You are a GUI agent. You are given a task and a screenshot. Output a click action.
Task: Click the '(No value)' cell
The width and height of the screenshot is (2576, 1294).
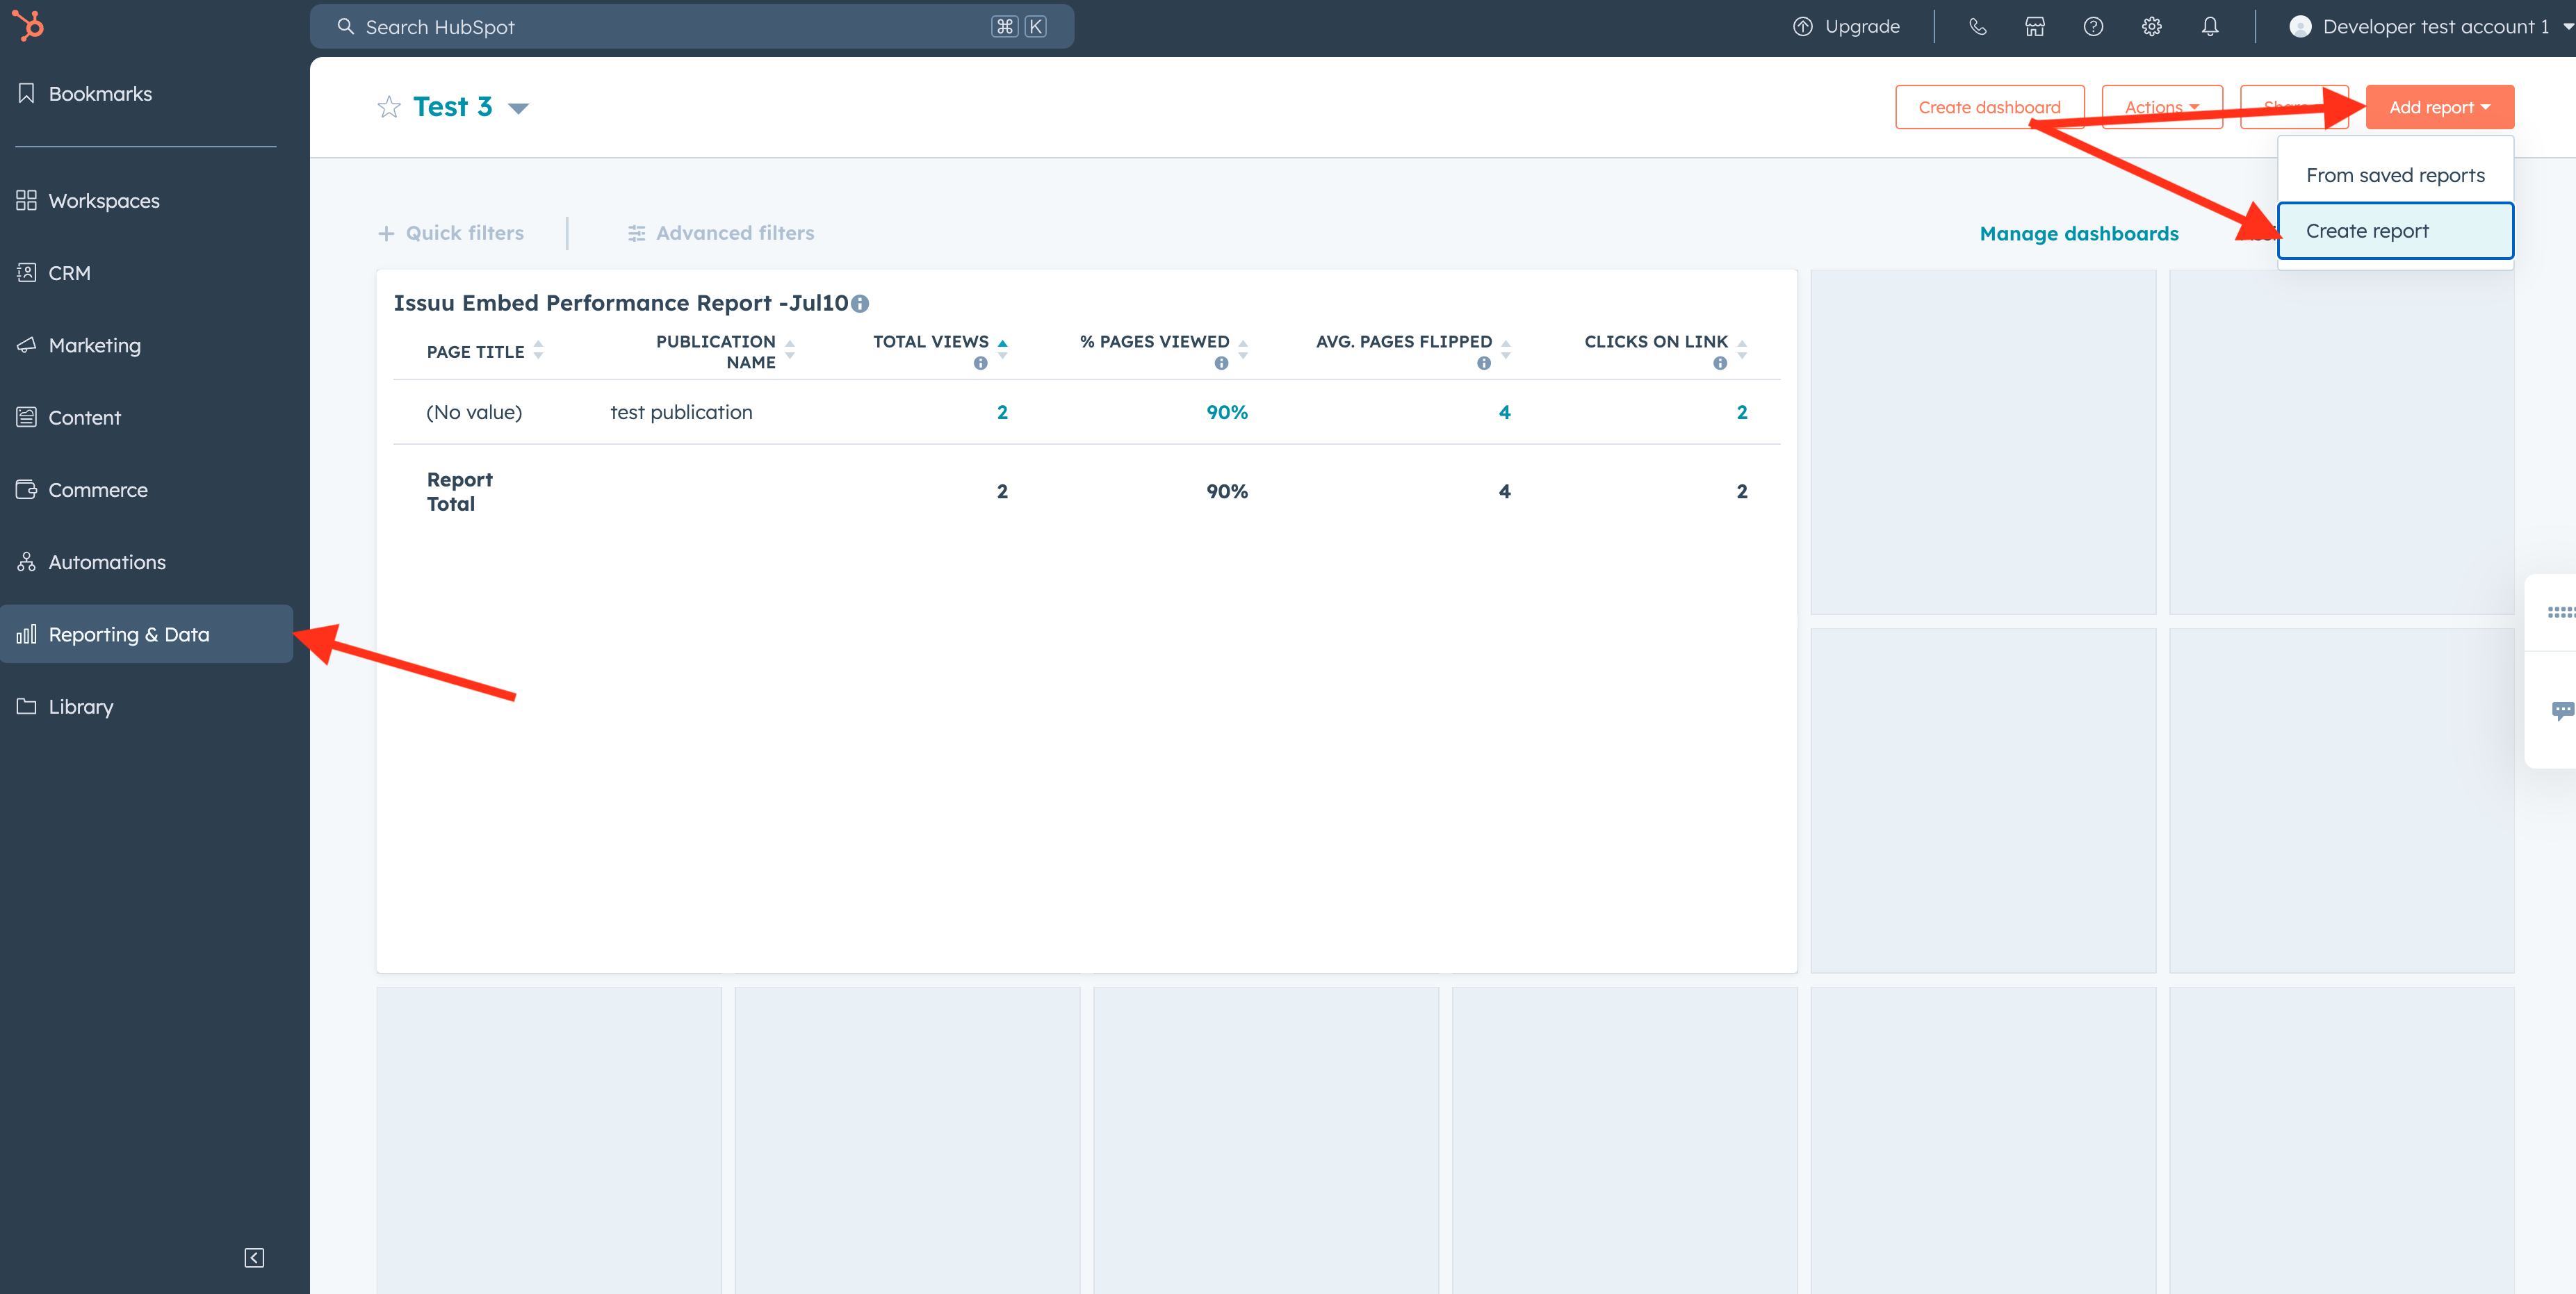[x=474, y=412]
